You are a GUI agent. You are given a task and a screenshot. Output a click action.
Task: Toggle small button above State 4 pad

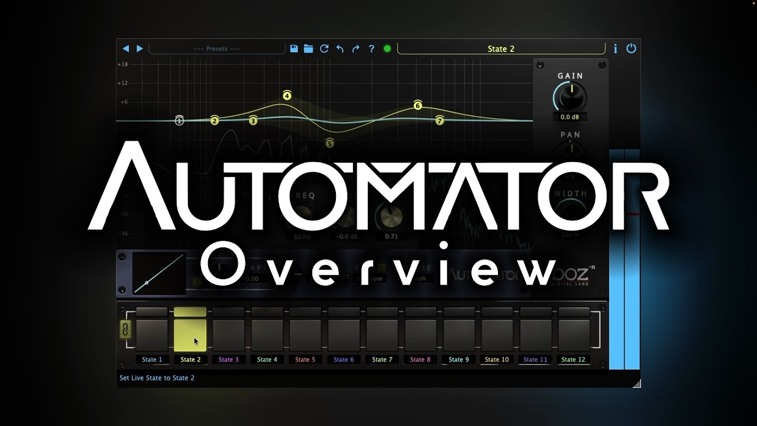click(267, 312)
